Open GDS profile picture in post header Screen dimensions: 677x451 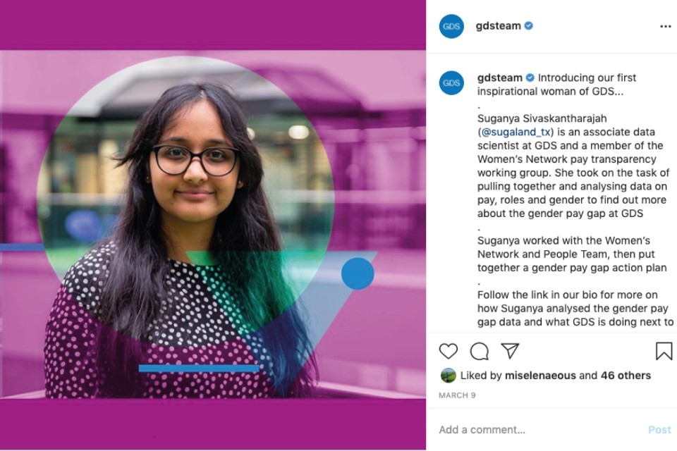(451, 26)
